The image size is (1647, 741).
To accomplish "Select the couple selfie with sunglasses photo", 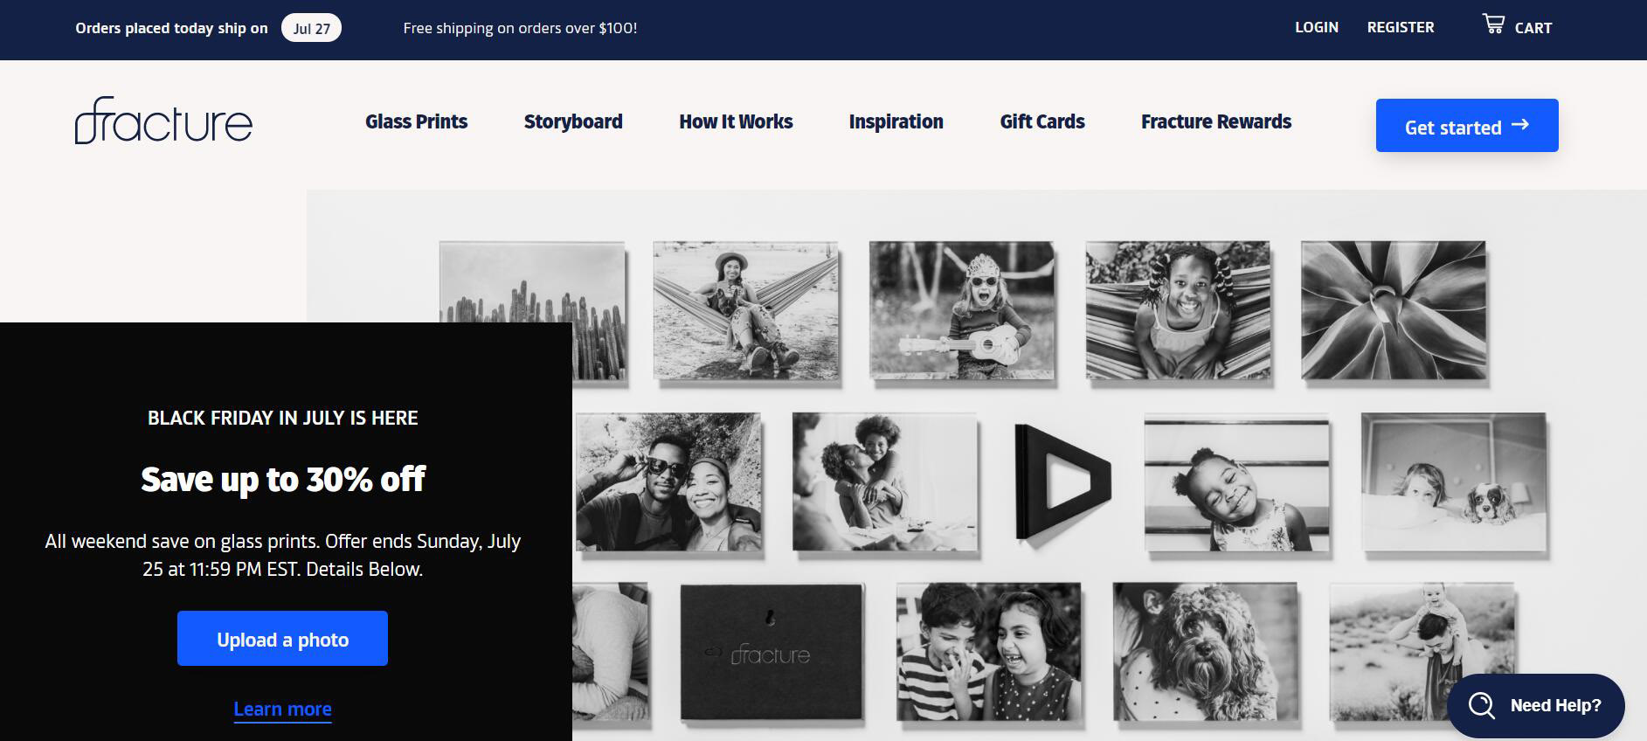I will pyautogui.click(x=668, y=481).
